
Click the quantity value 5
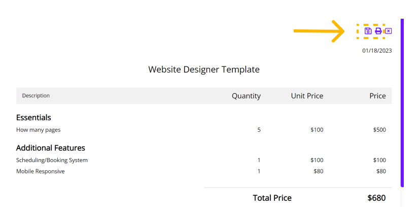pos(259,130)
